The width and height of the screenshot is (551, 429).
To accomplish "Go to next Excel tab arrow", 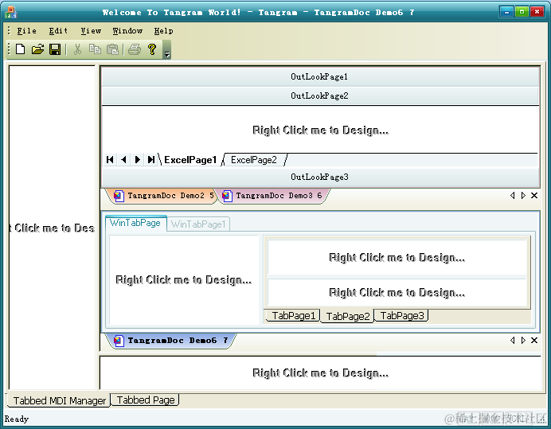I will coord(138,159).
